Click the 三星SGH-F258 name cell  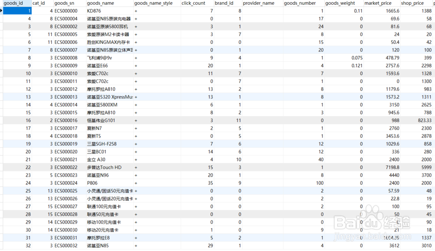click(x=110, y=144)
